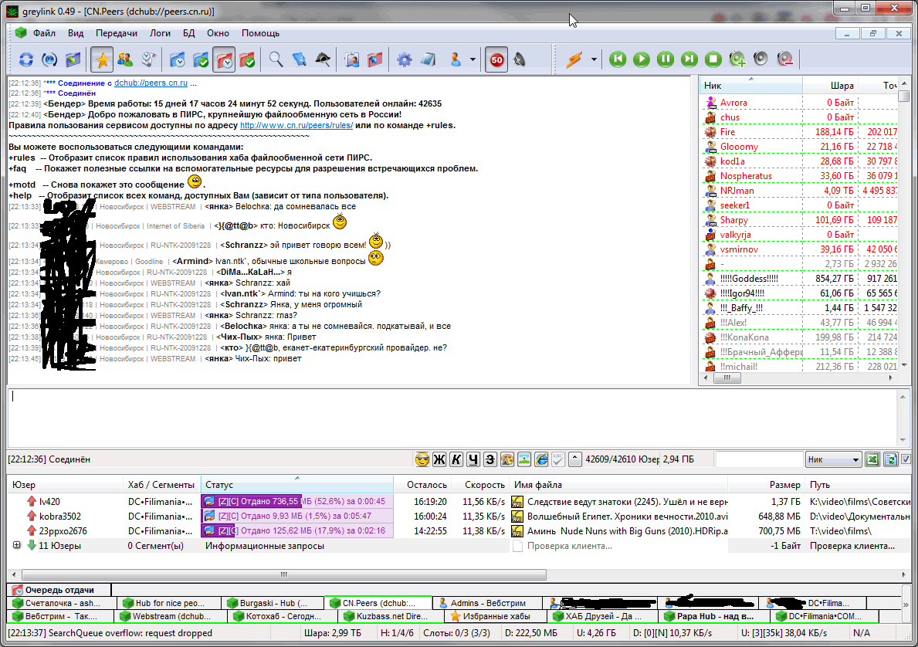Viewport: 918px width, 647px height.
Task: Click the lv420 upload progress bar
Action: tap(296, 501)
